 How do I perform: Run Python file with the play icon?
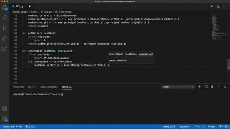212,6
